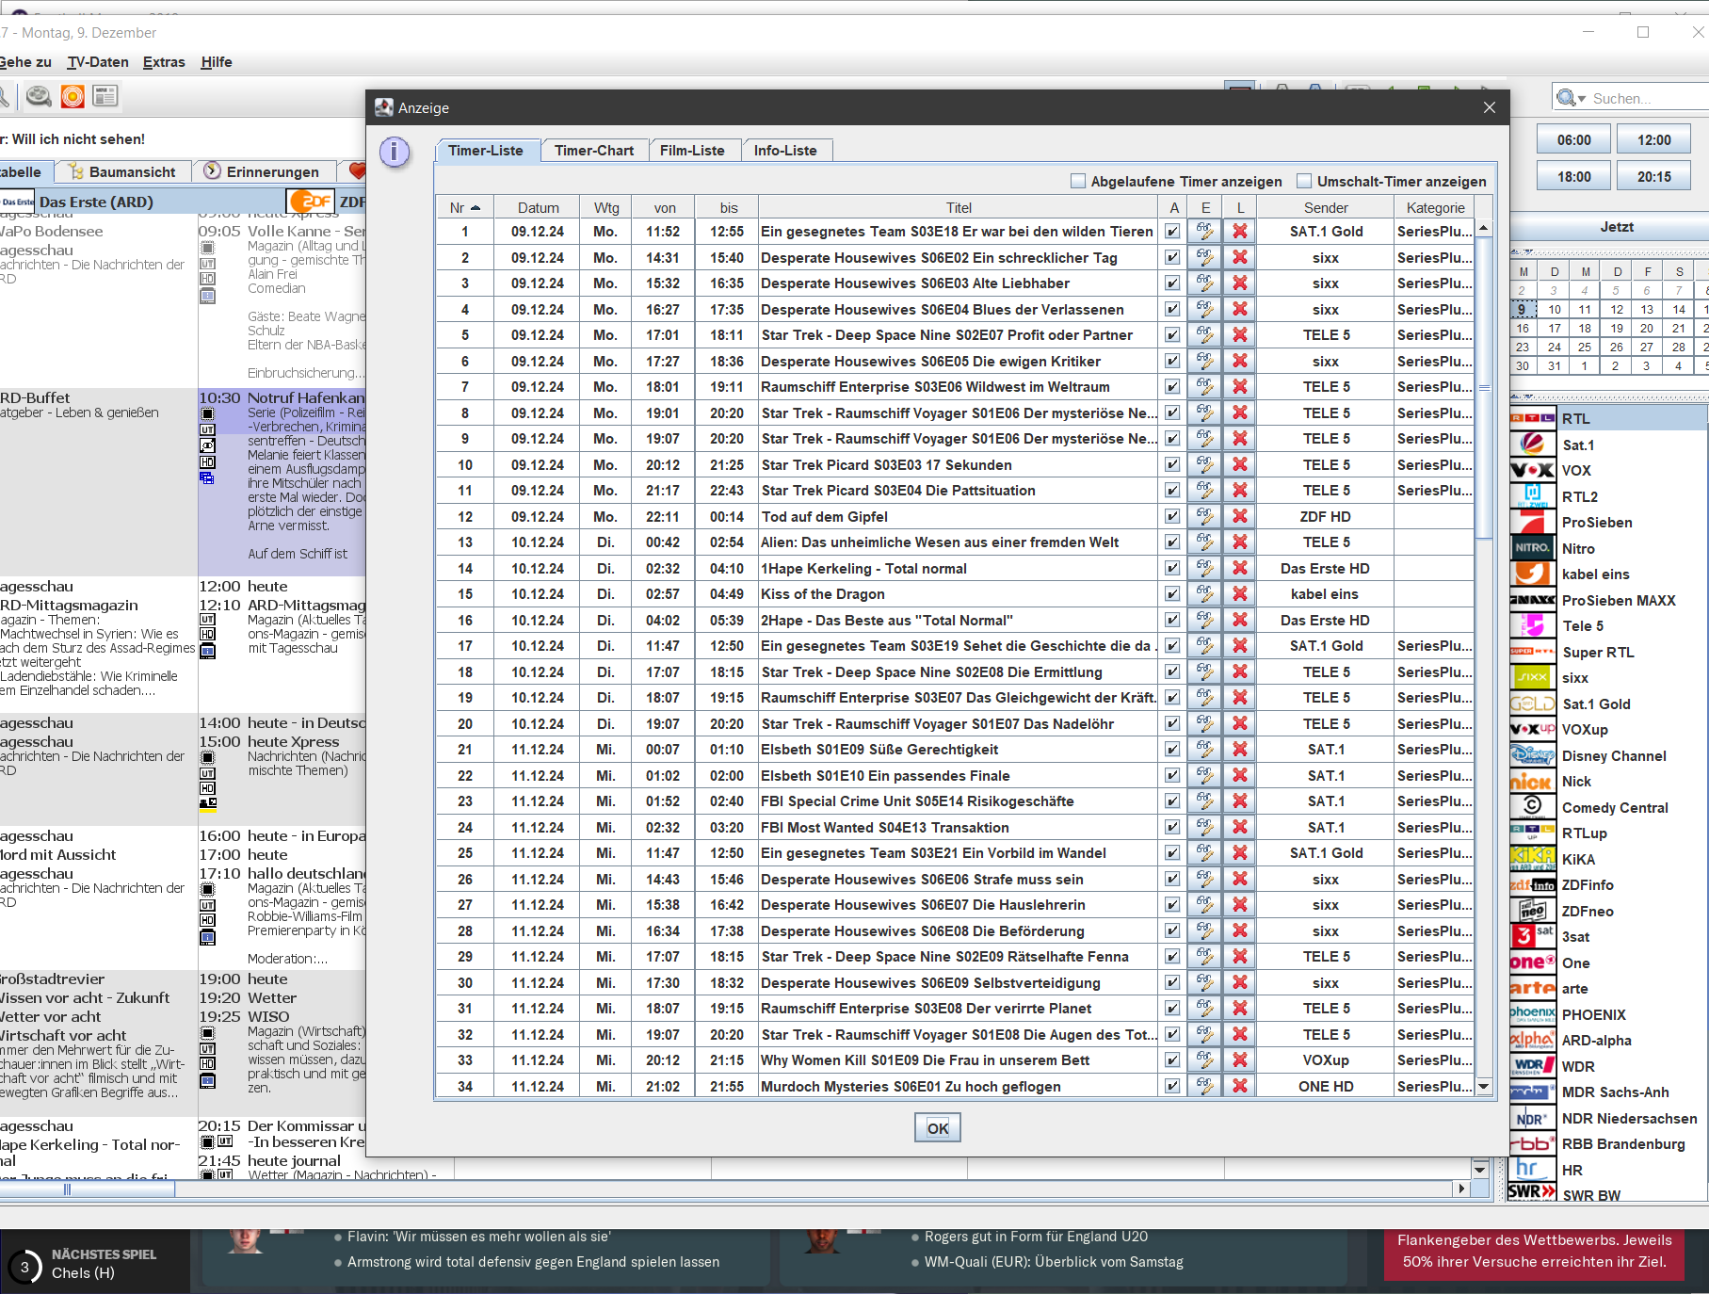Enable Umschalt-Timer anzeigen checkbox
Image resolution: width=1709 pixels, height=1294 pixels.
[x=1304, y=181]
